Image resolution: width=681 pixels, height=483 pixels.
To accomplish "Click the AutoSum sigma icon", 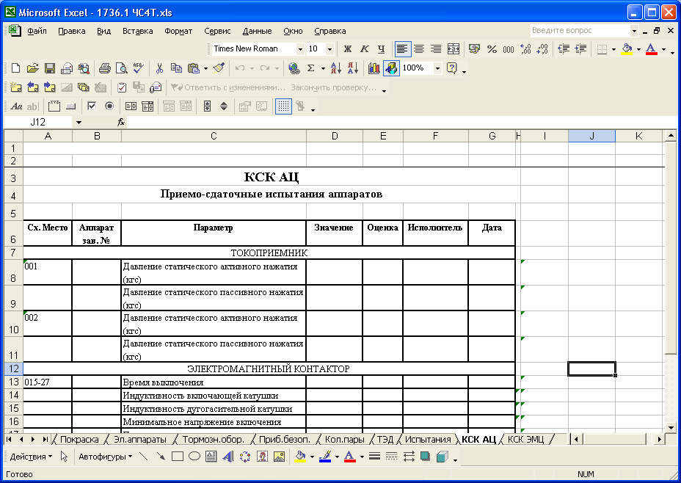I will (x=310, y=68).
